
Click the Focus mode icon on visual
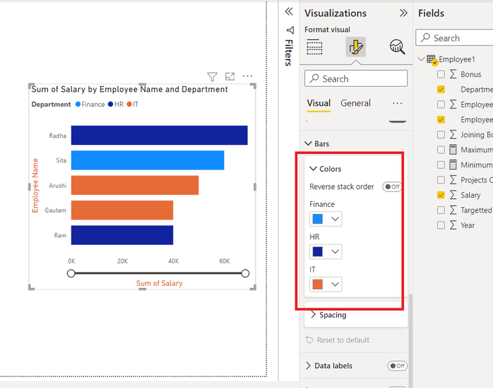pos(230,76)
